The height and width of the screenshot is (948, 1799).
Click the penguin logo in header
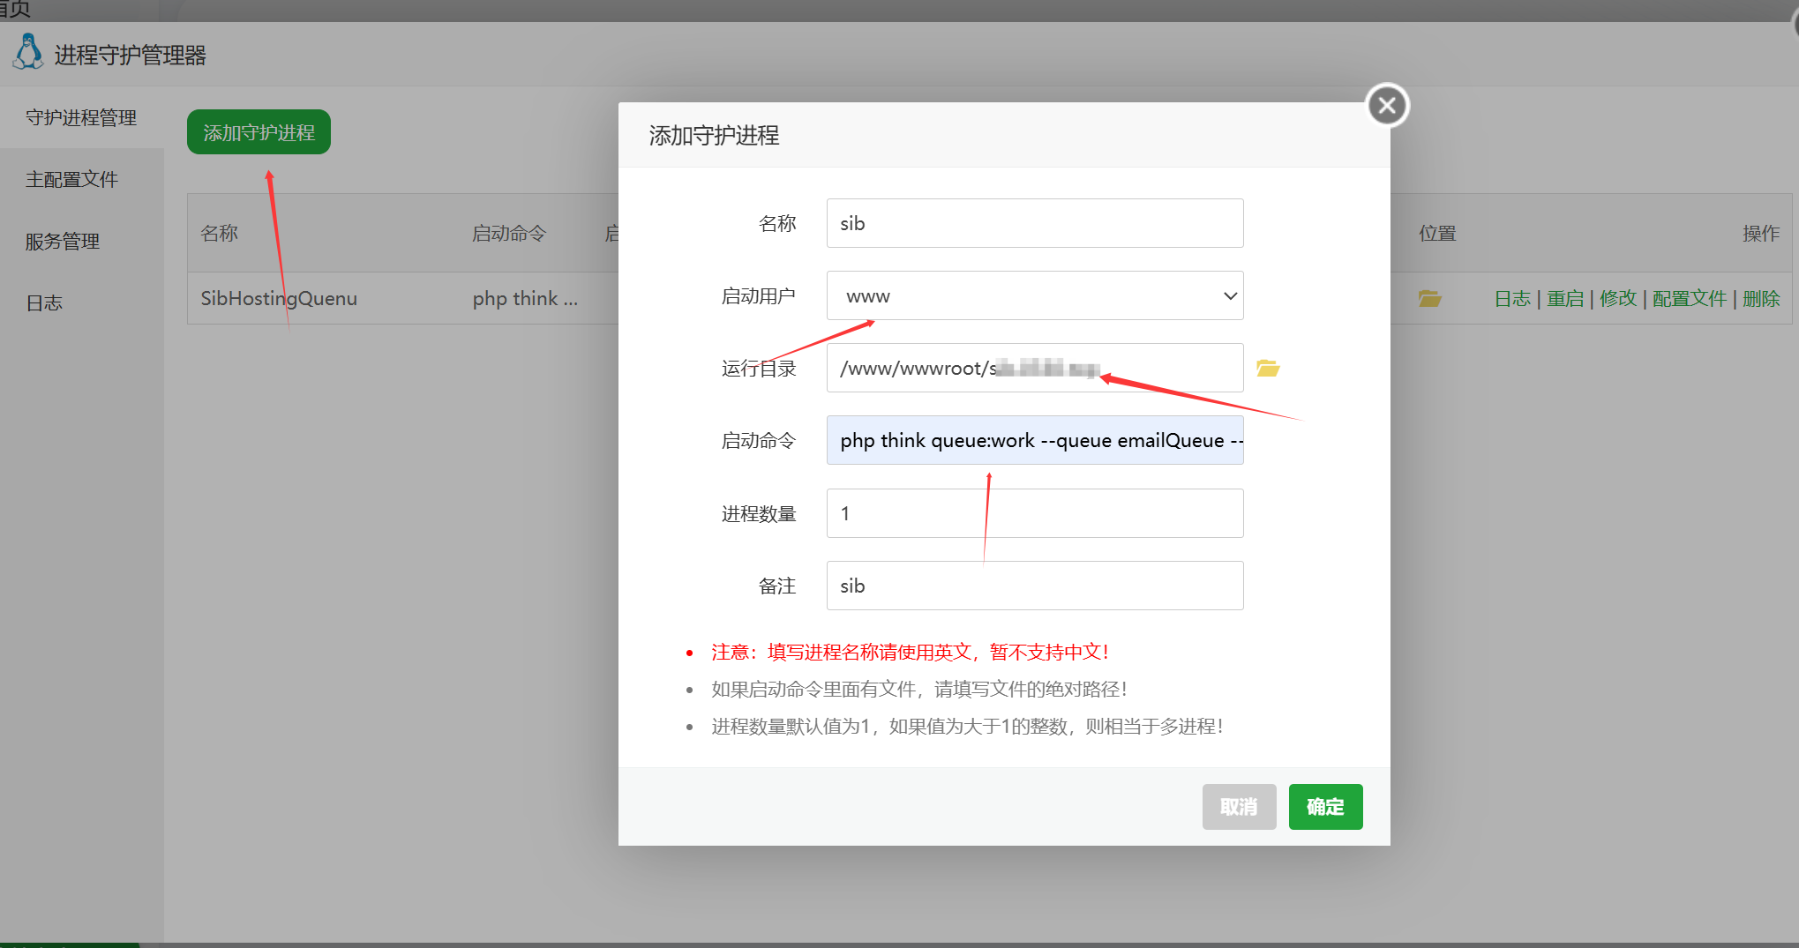point(28,53)
